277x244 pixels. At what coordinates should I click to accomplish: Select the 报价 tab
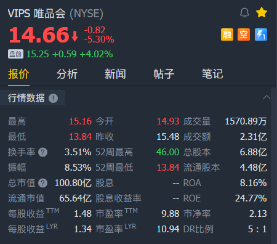pos(18,74)
